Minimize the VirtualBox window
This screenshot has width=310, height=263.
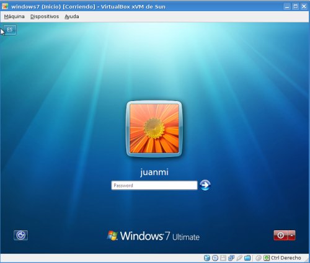coord(287,7)
